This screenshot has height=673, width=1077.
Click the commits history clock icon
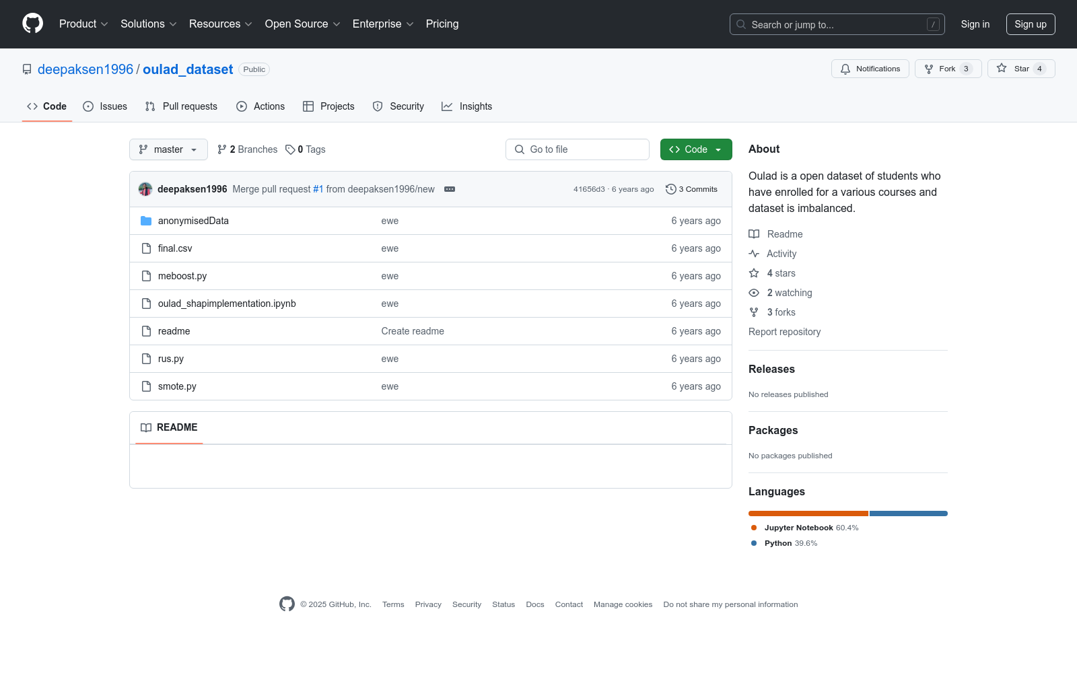[x=670, y=189]
